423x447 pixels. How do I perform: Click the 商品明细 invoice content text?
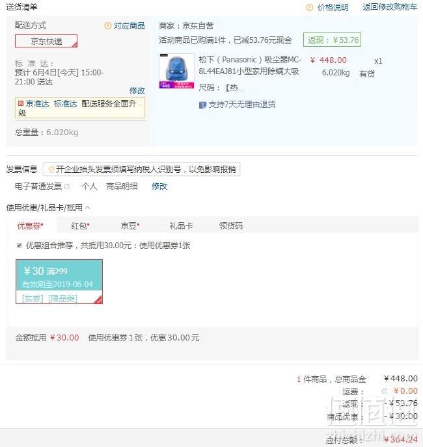point(122,186)
